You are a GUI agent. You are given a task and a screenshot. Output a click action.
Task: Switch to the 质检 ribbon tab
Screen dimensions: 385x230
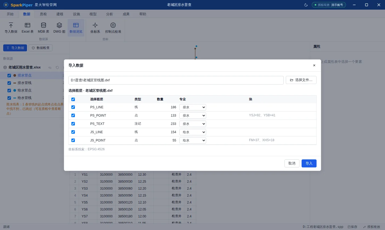coord(43,14)
